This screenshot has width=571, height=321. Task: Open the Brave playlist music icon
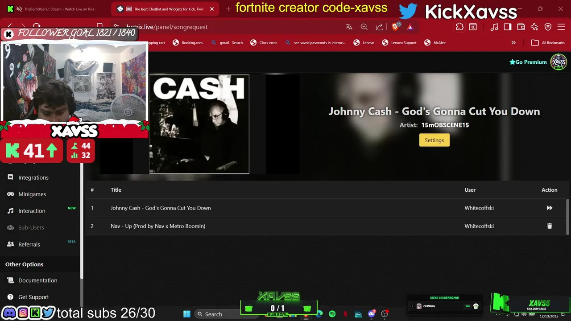tap(494, 27)
